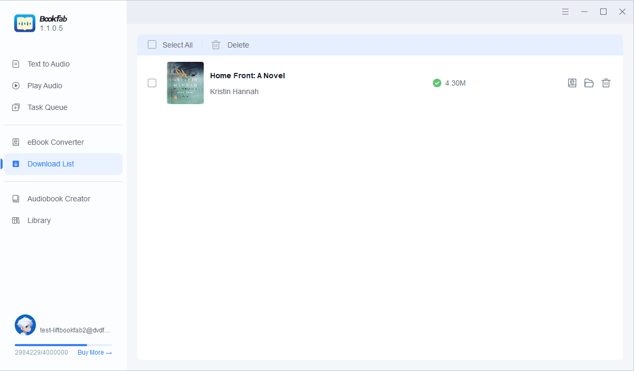Click the credits usage progress bar
Image resolution: width=634 pixels, height=371 pixels.
[63, 345]
